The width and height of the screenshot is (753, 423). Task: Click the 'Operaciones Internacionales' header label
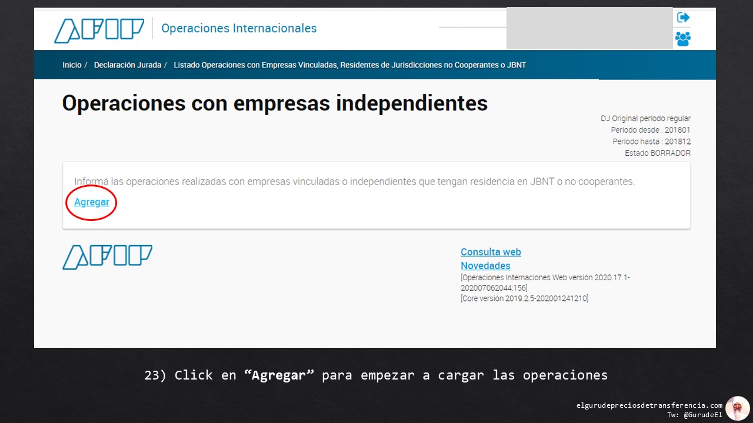239,28
